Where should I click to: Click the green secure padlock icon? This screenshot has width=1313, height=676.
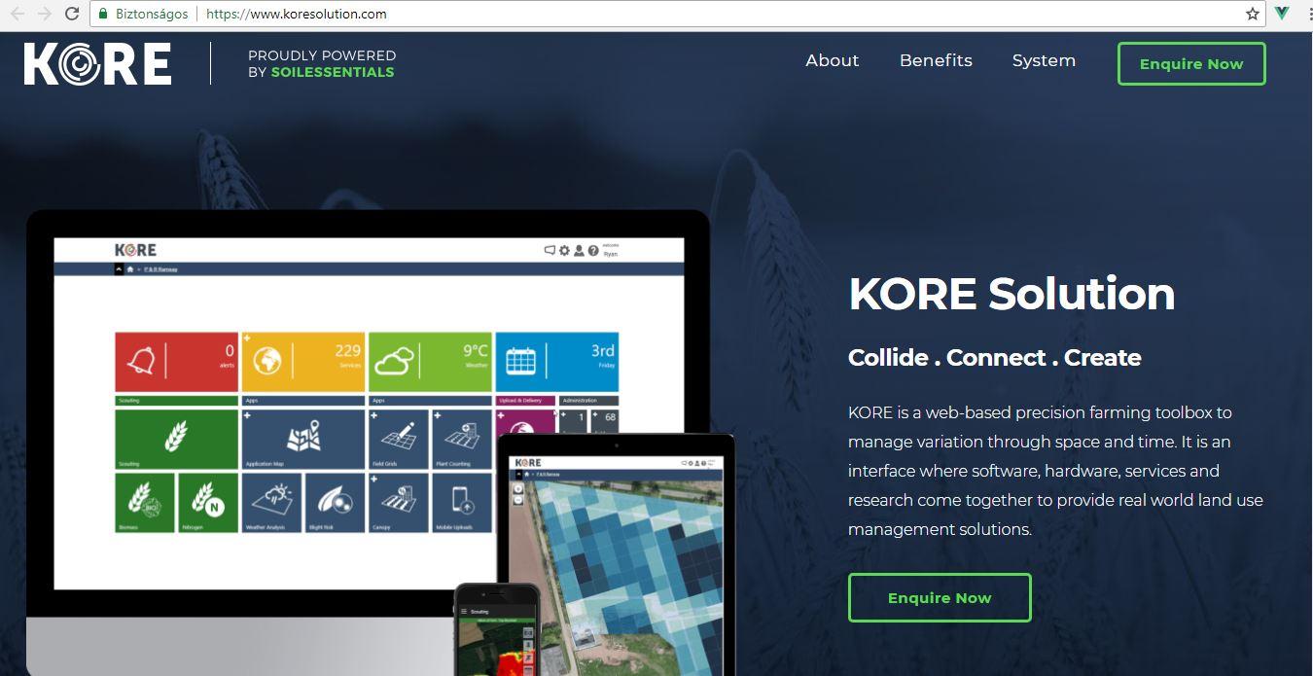(x=103, y=14)
